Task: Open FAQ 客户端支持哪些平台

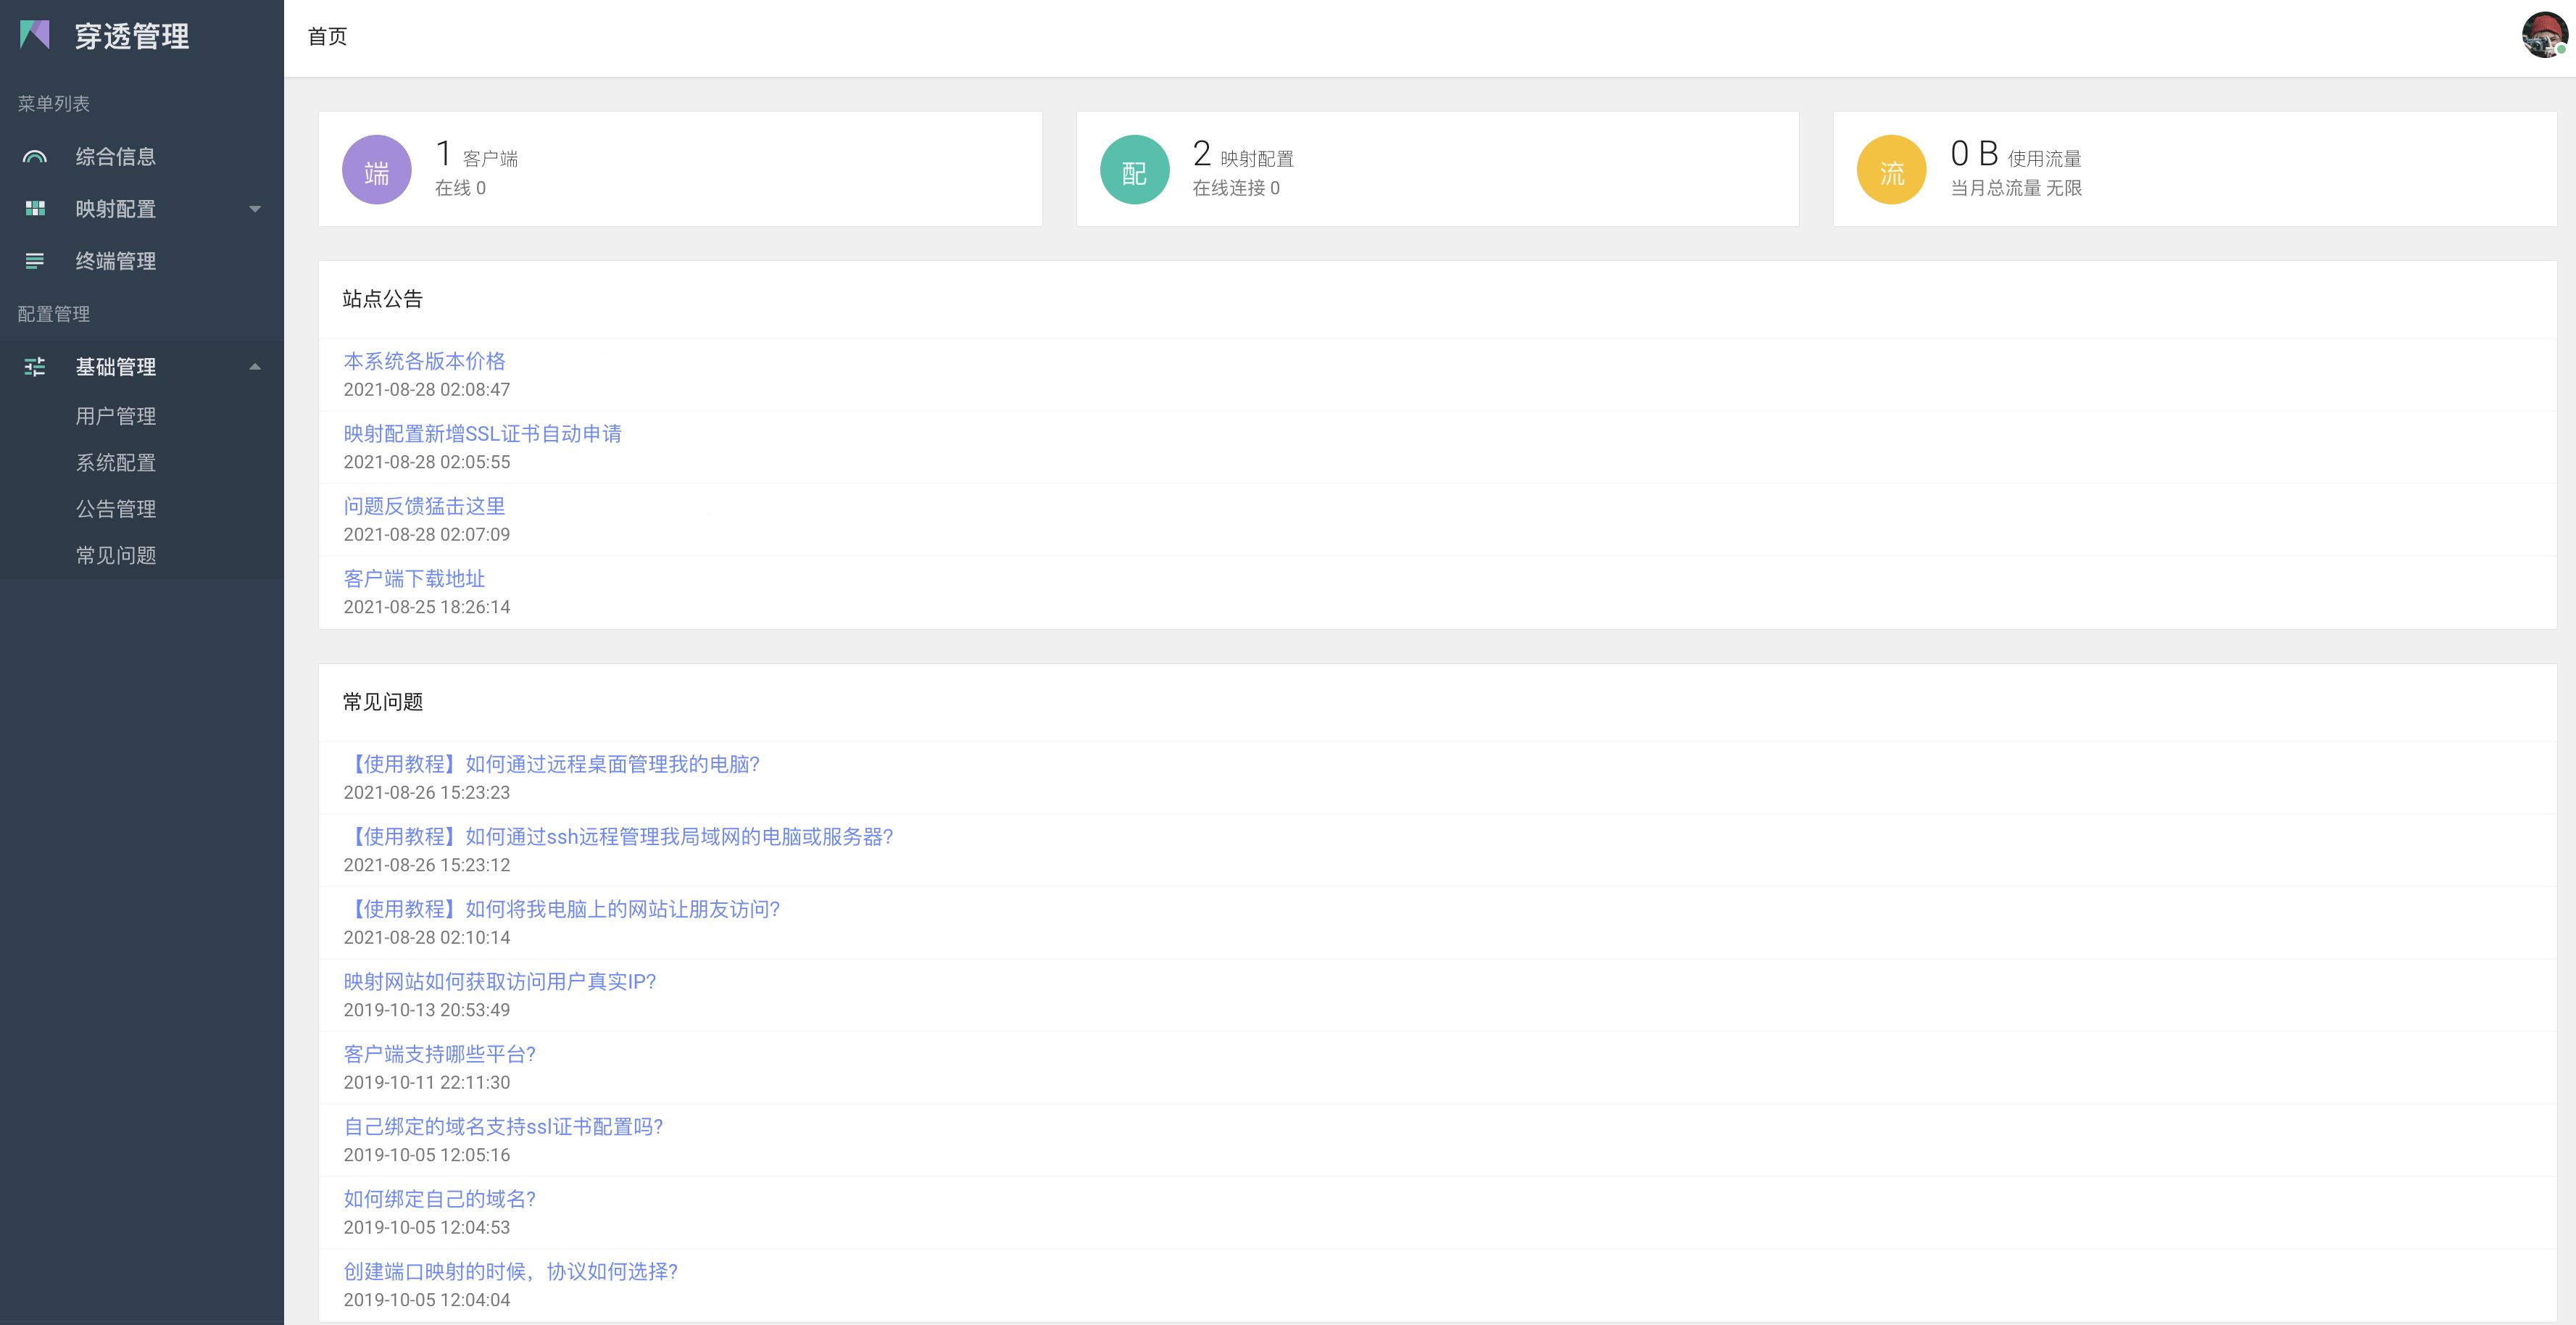Action: pos(439,1054)
